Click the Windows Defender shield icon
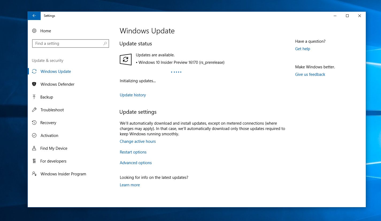Screen dimensions: 381x221 click(x=34, y=84)
